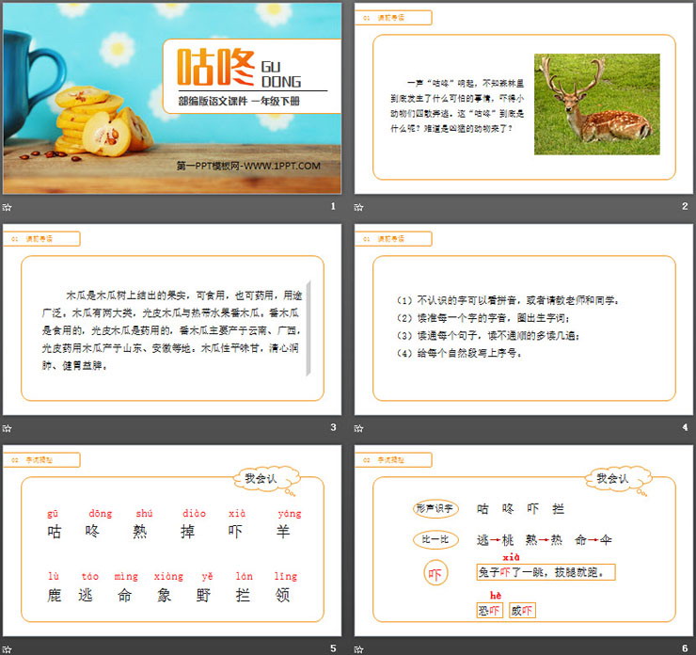Click the 恐吓 word box on slide 6
696x655 pixels.
click(489, 611)
